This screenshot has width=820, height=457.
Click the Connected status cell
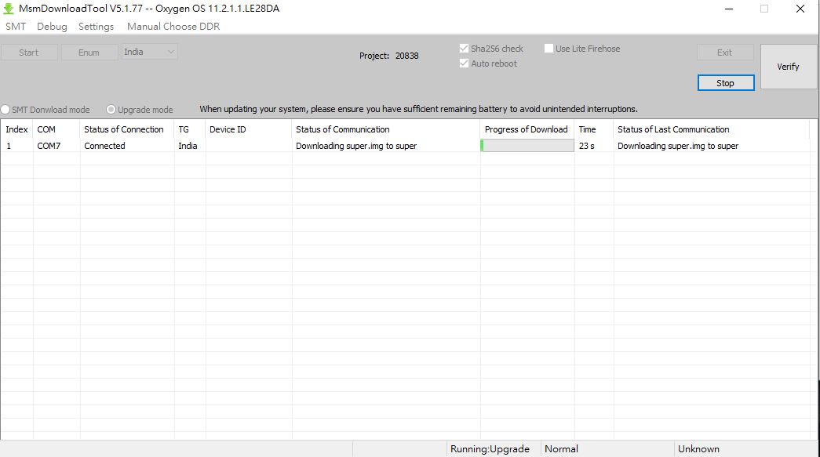pos(127,146)
